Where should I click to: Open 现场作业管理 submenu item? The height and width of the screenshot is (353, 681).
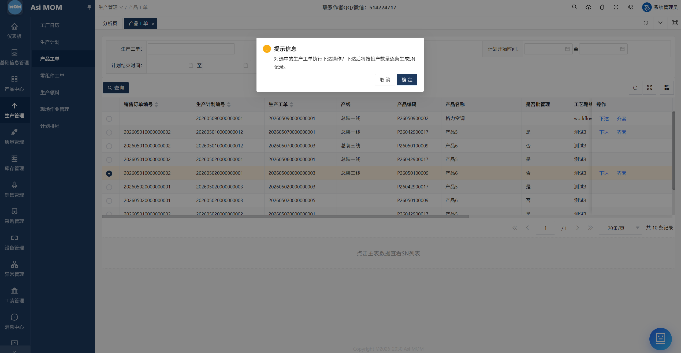point(55,109)
